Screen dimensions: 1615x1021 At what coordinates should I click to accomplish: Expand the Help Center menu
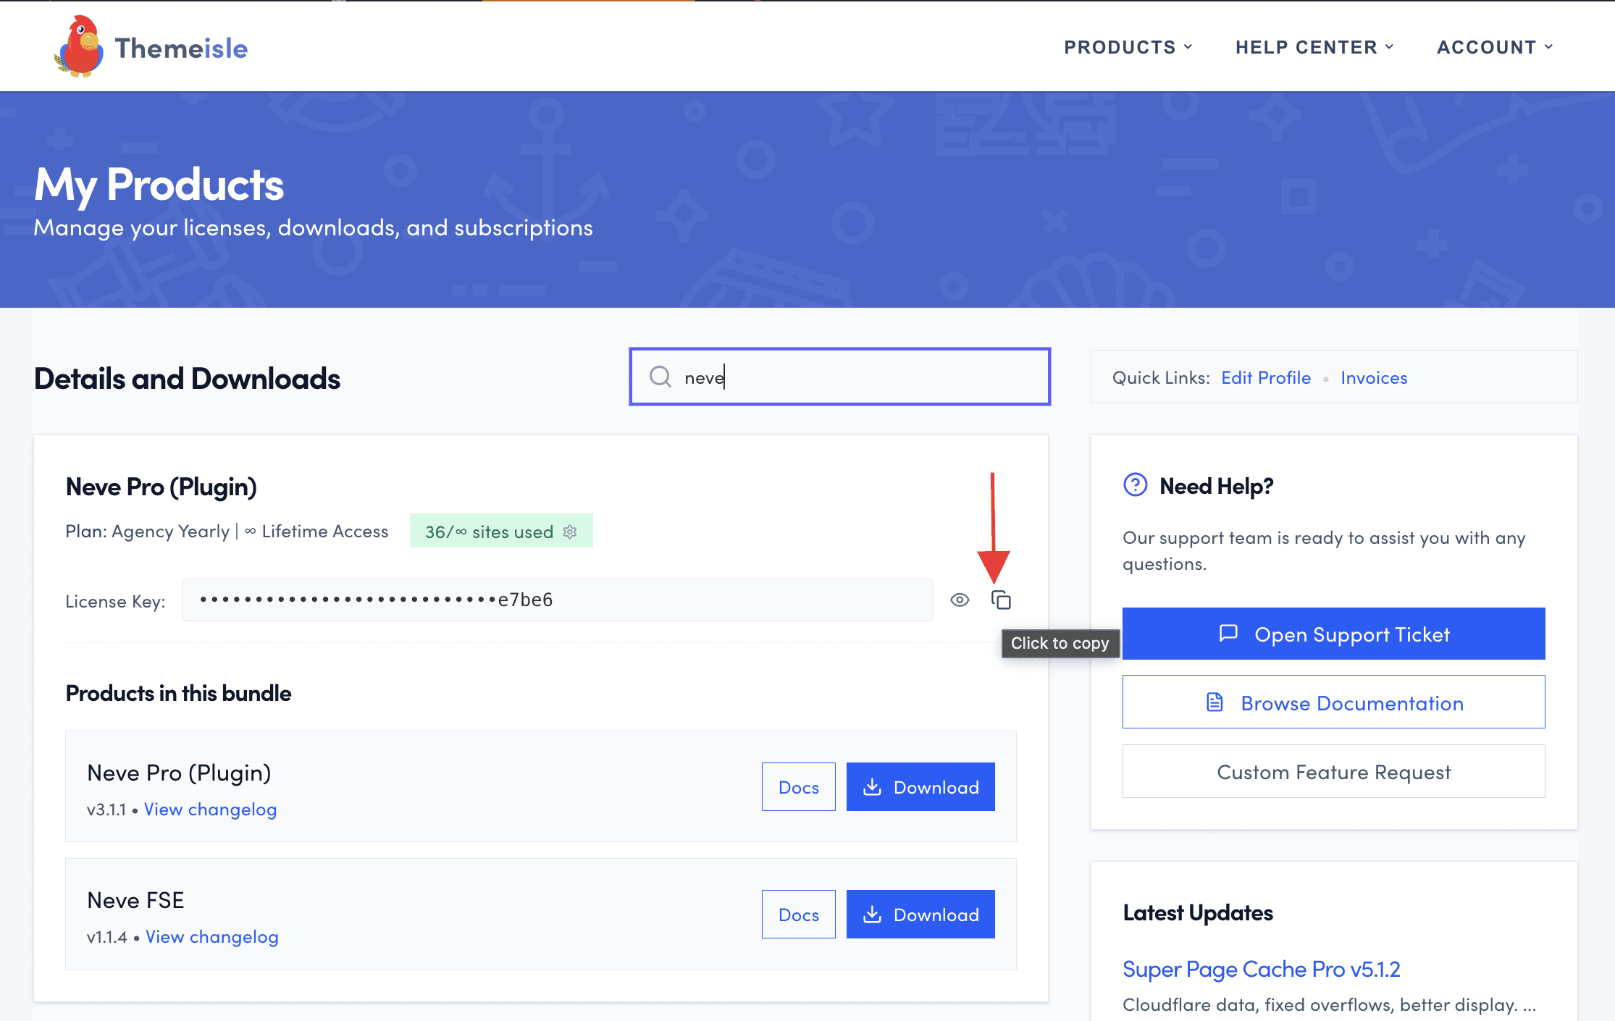(1314, 47)
